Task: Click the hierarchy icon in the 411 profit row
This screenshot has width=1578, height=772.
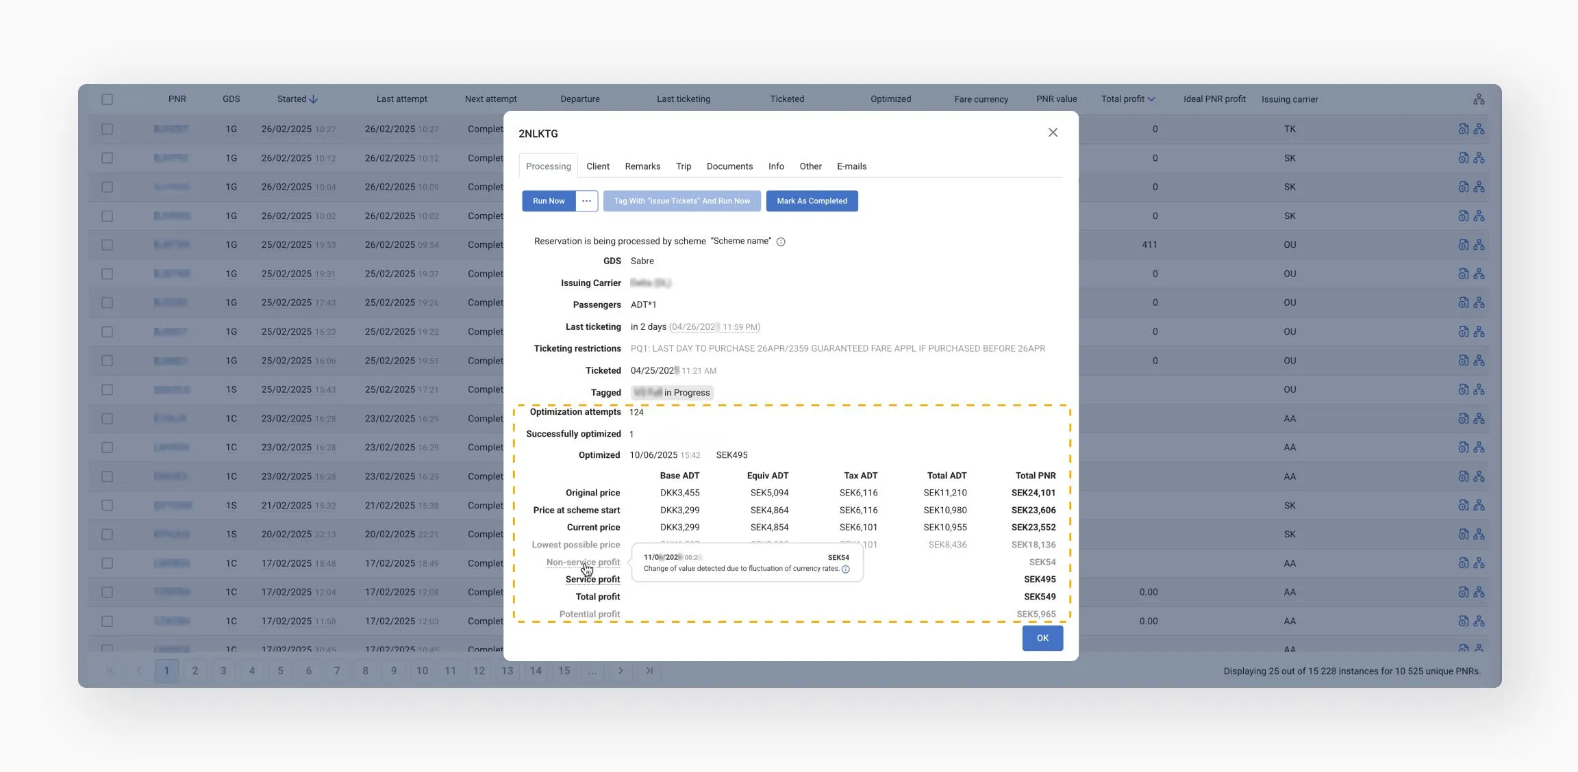Action: [x=1479, y=245]
